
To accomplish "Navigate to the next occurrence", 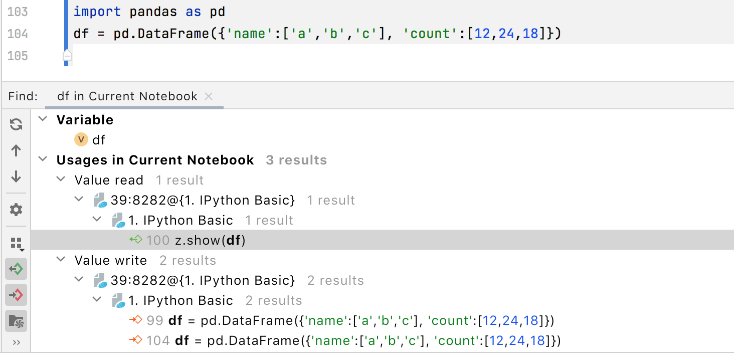I will point(16,177).
